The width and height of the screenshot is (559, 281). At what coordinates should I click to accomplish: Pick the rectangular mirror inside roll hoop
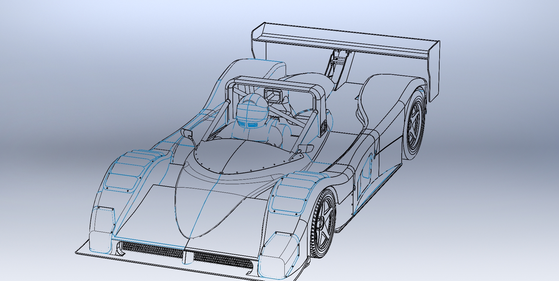tap(273, 95)
